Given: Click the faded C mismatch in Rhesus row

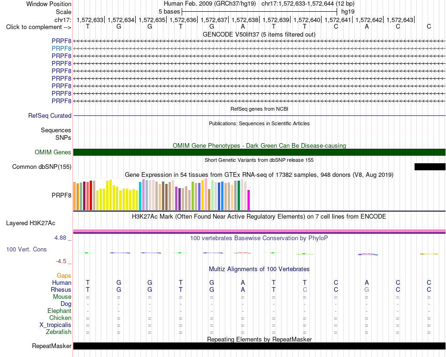Looking at the screenshot, I should pyautogui.click(x=305, y=289).
